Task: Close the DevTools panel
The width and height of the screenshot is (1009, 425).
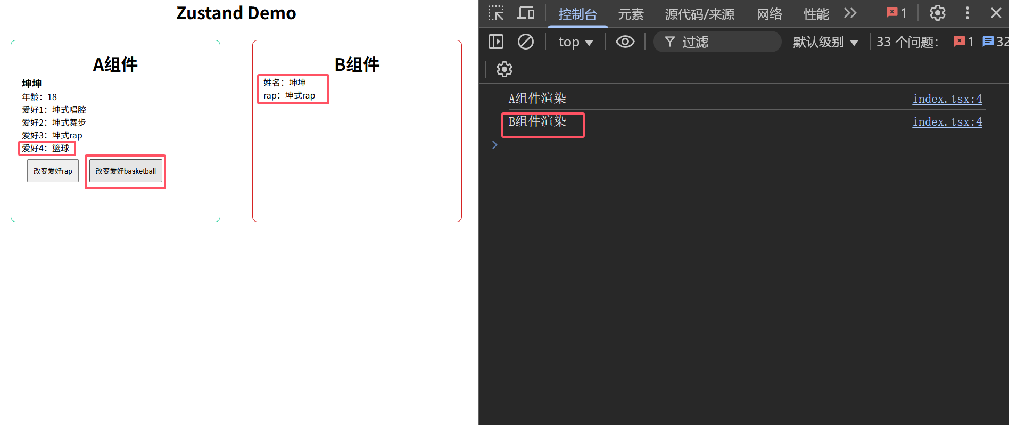Action: point(996,13)
